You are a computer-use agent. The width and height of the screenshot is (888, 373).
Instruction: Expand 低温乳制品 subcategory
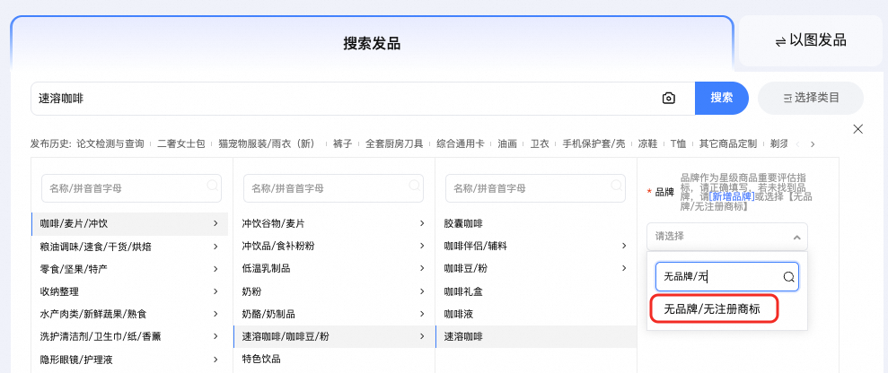tap(334, 269)
